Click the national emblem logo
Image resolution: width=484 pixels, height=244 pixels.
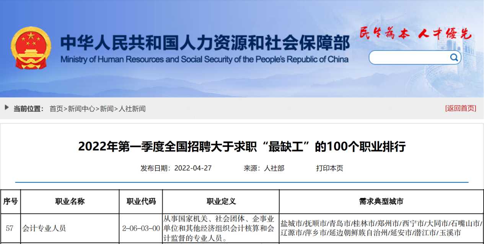tap(31, 48)
